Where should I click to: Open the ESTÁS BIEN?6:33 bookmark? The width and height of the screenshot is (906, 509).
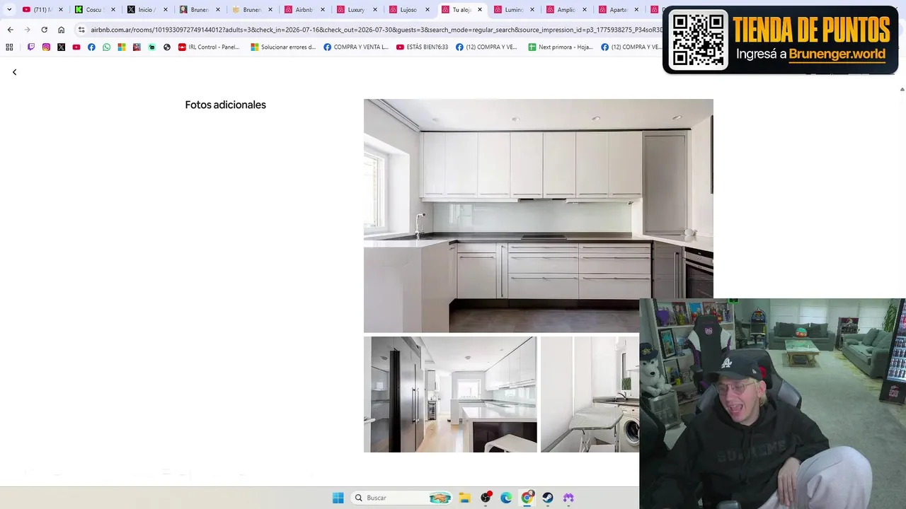pos(423,47)
